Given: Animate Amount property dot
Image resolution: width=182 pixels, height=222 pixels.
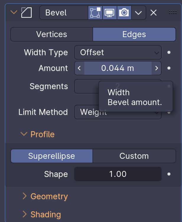Looking at the screenshot, I should pyautogui.click(x=169, y=68).
